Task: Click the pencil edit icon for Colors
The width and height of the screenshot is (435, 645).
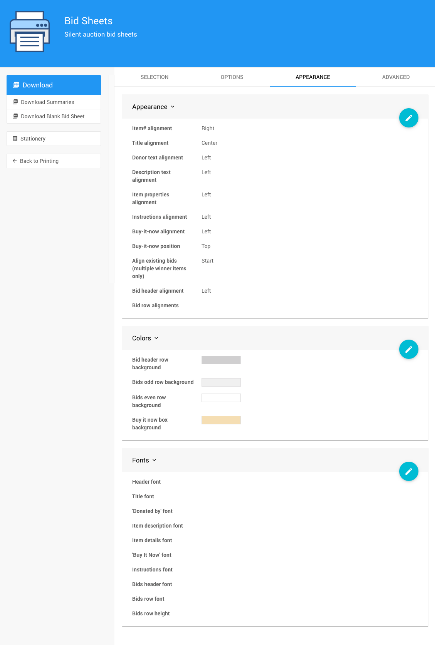Action: [408, 349]
